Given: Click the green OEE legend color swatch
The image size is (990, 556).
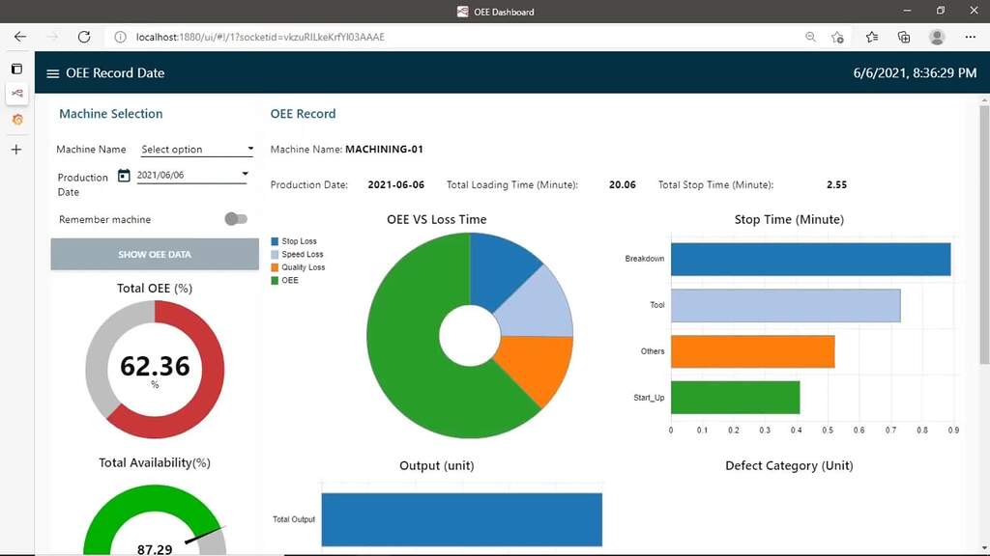Looking at the screenshot, I should coord(277,280).
